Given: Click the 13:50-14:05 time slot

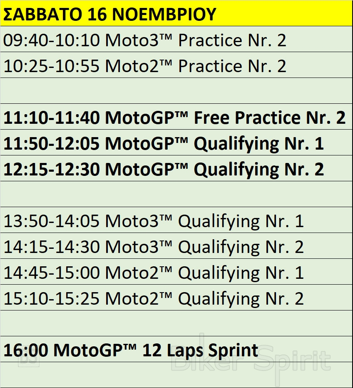Looking at the screenshot, I should tap(52, 221).
